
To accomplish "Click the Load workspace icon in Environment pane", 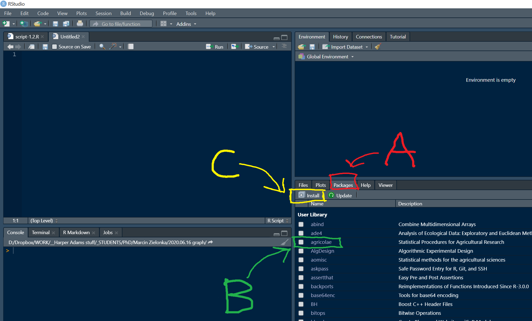I will coord(301,47).
